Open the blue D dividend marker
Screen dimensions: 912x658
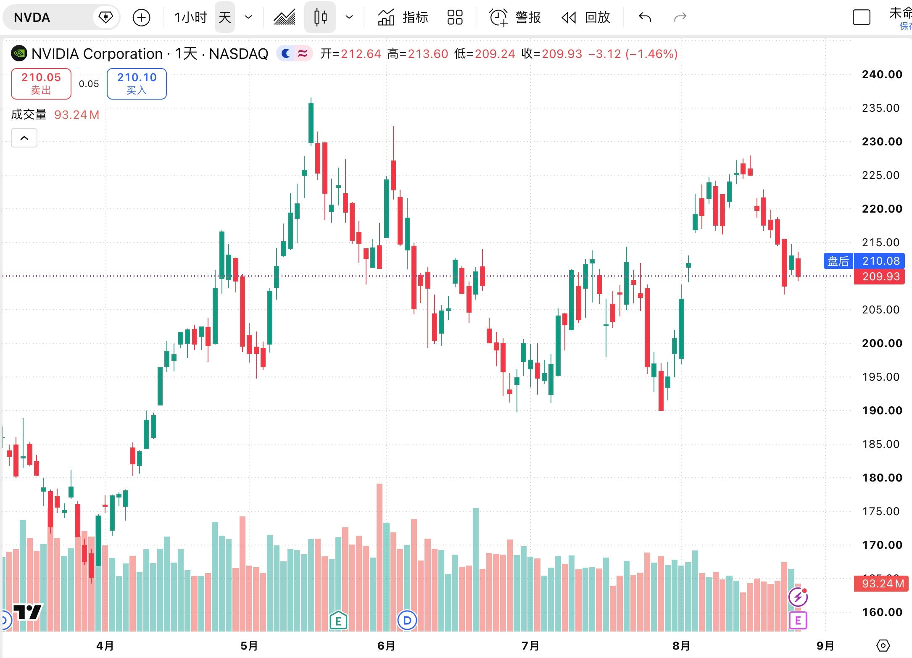407,620
